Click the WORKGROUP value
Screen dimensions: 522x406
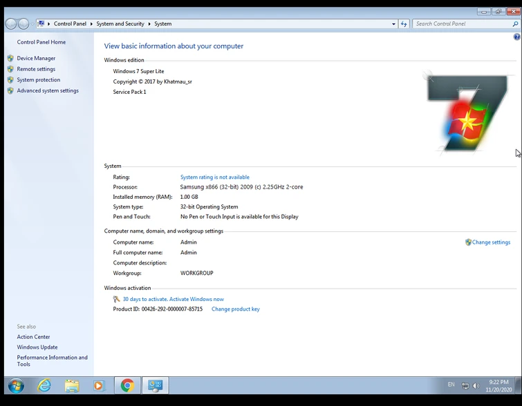pyautogui.click(x=197, y=273)
